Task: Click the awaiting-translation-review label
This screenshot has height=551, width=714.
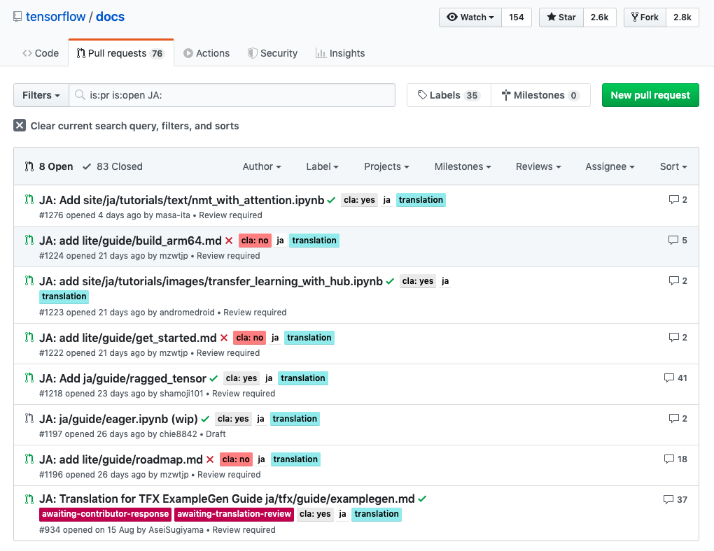Action: (x=234, y=514)
